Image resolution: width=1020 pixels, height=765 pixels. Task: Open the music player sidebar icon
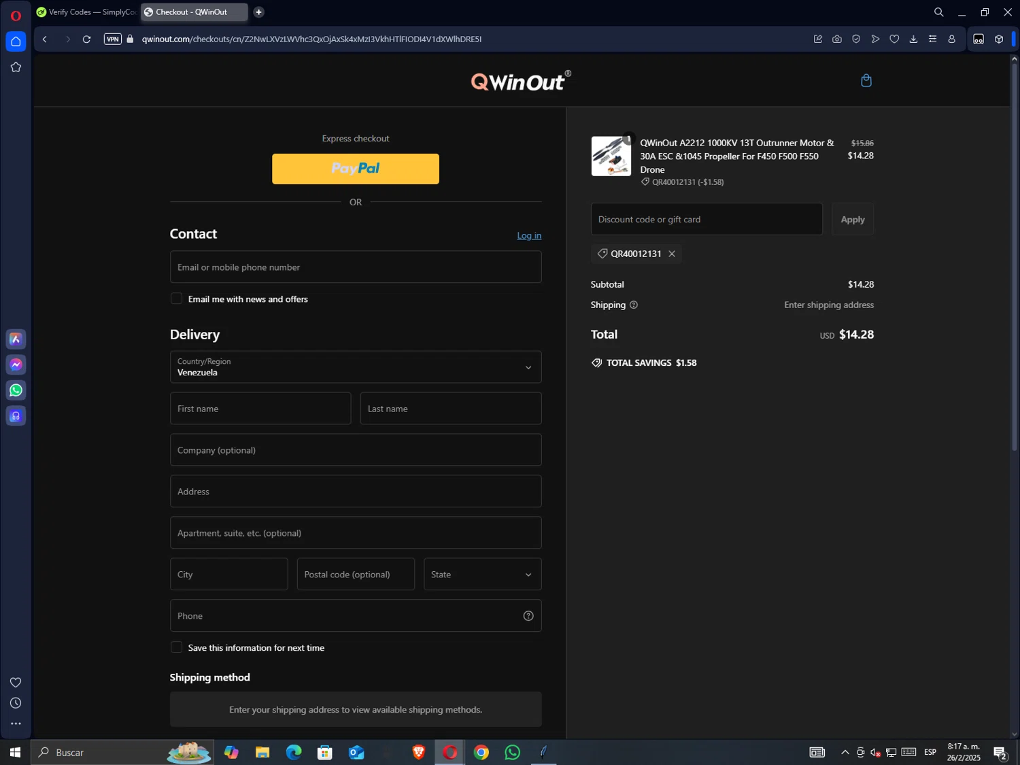click(x=16, y=416)
